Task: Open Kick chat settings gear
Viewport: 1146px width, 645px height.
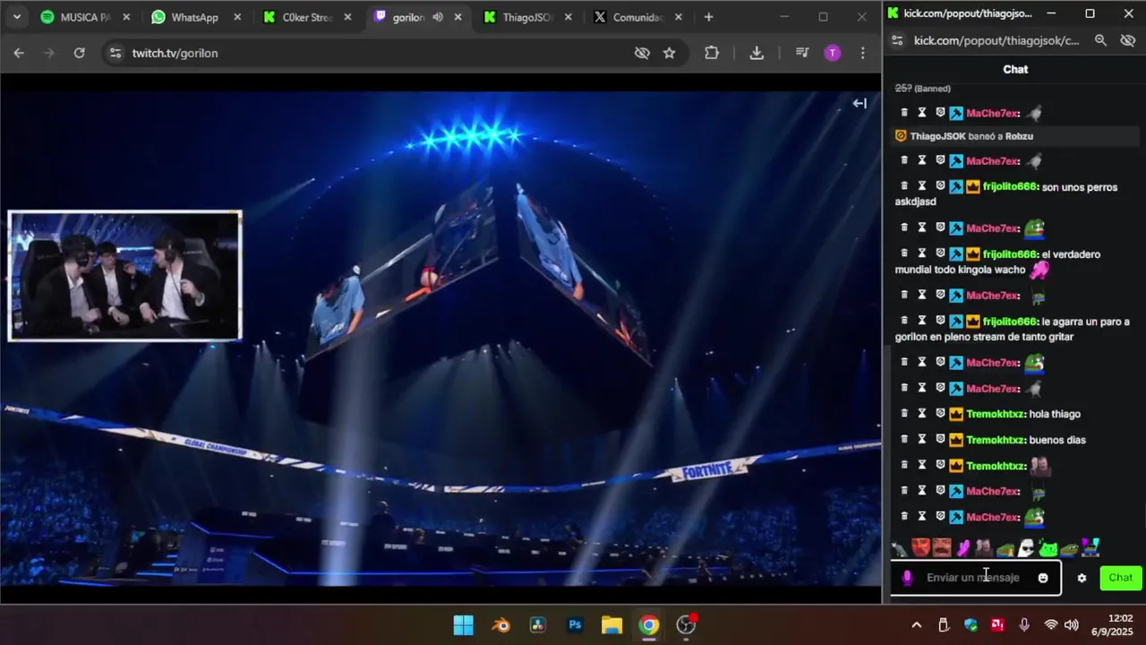Action: point(1082,578)
